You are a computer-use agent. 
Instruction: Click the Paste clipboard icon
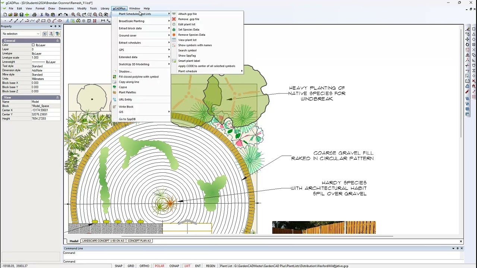53,15
